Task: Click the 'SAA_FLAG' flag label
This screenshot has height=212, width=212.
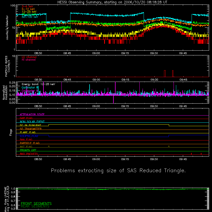Action: point(26,140)
